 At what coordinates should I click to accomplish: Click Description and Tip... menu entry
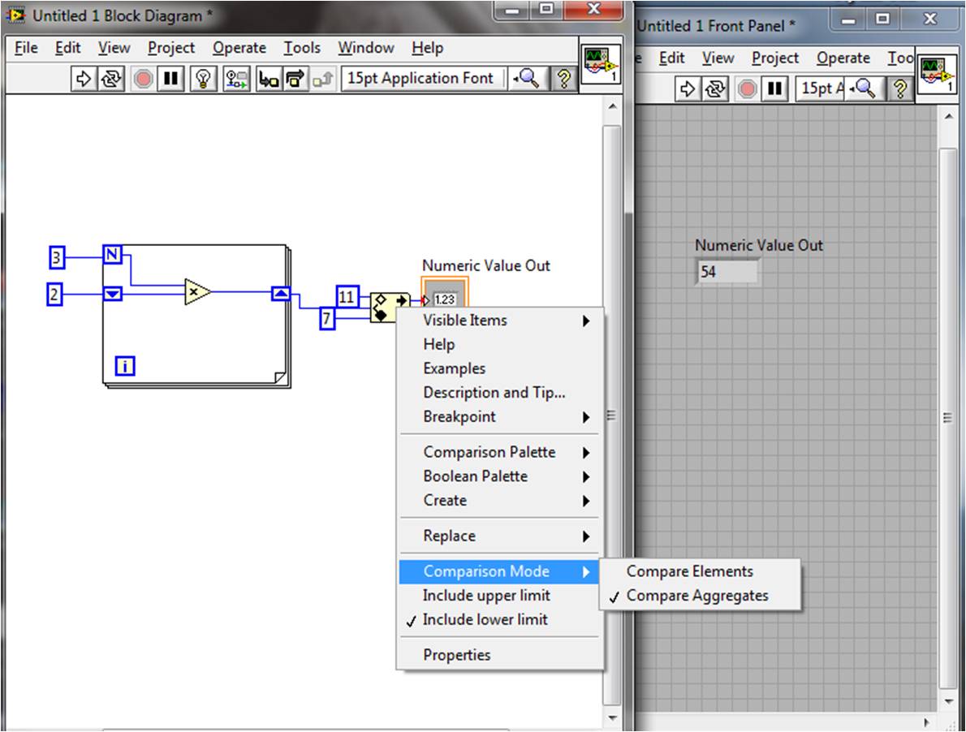click(494, 393)
